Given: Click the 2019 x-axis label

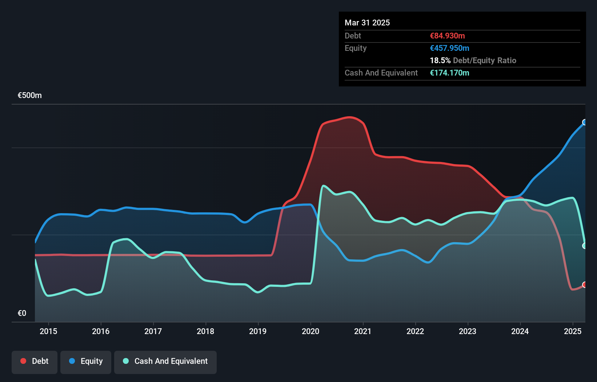Looking at the screenshot, I should [258, 331].
